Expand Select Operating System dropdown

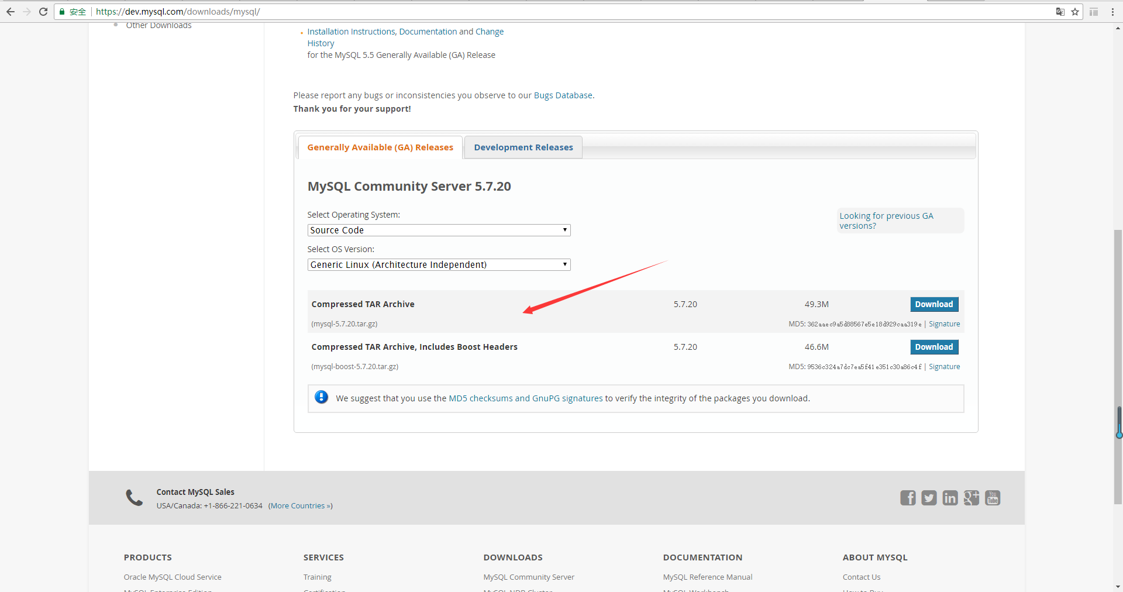pyautogui.click(x=439, y=230)
